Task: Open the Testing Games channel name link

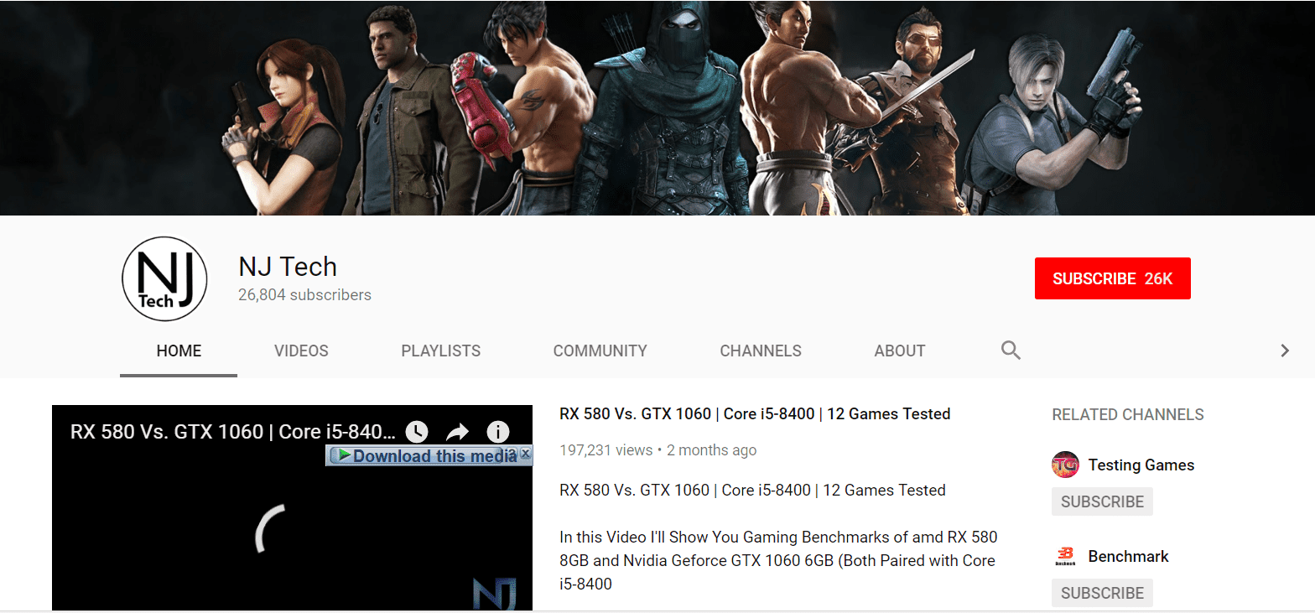Action: [1141, 465]
